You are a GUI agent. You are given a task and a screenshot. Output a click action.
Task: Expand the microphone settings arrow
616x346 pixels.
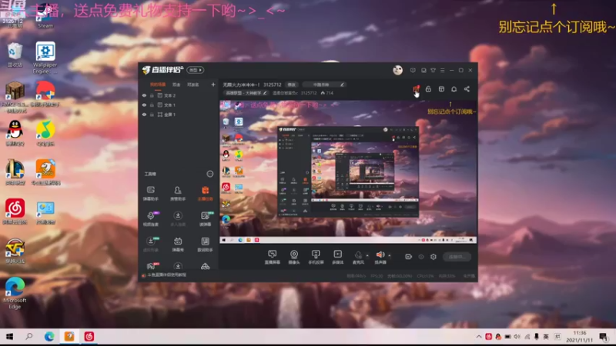click(x=367, y=256)
